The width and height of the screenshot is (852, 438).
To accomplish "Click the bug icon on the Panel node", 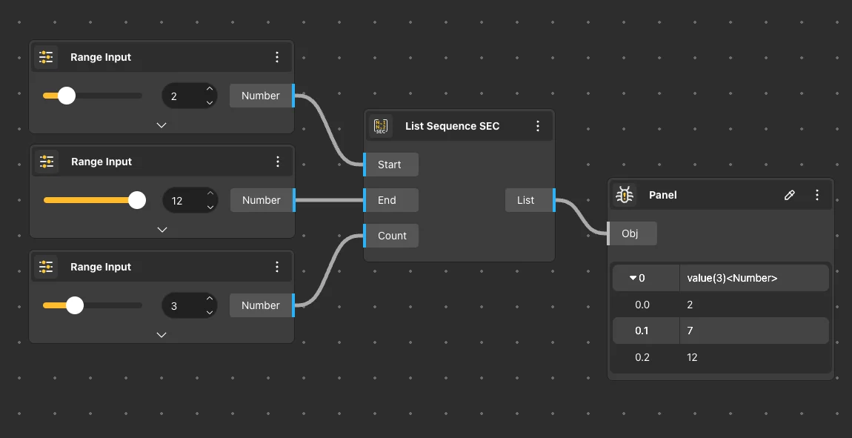I will pyautogui.click(x=625, y=195).
